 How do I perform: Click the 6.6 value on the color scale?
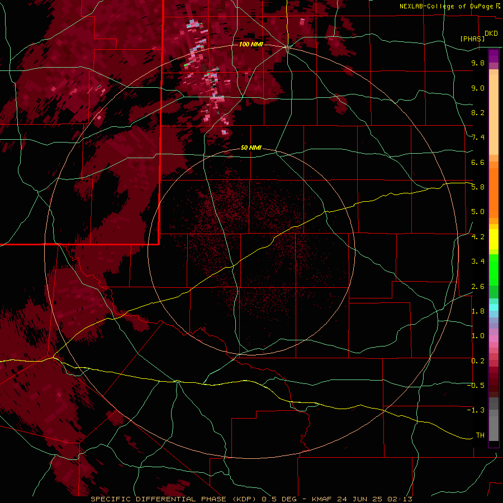[478, 162]
